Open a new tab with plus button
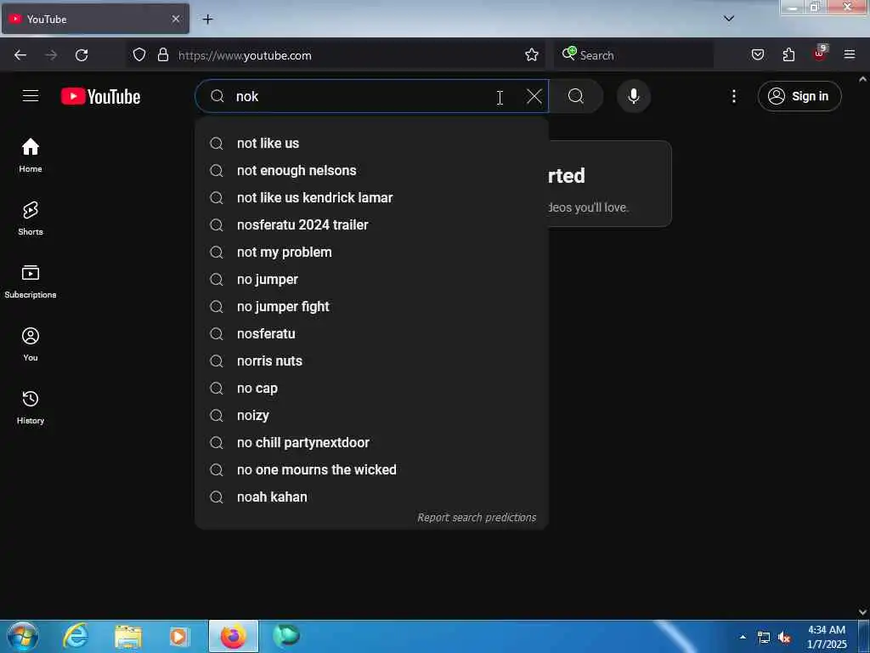The height and width of the screenshot is (653, 870). 207,20
